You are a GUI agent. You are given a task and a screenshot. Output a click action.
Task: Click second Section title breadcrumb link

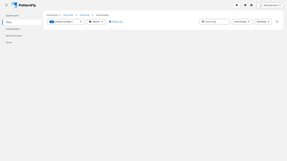pos(85,15)
